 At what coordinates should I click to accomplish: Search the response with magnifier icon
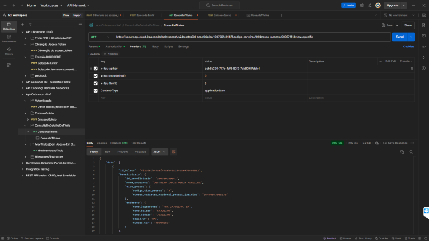click(x=411, y=152)
